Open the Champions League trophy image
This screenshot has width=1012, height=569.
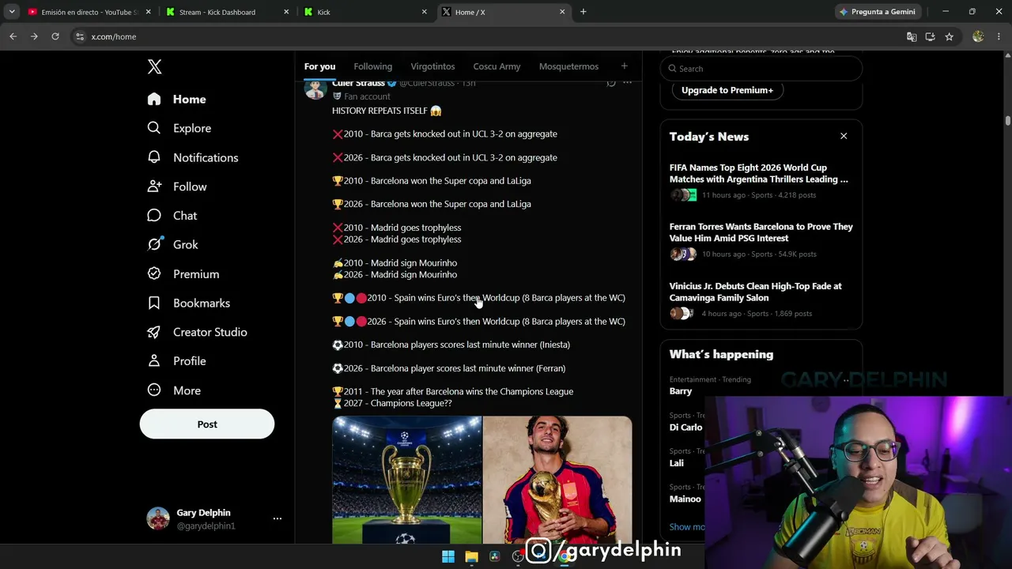(406, 480)
